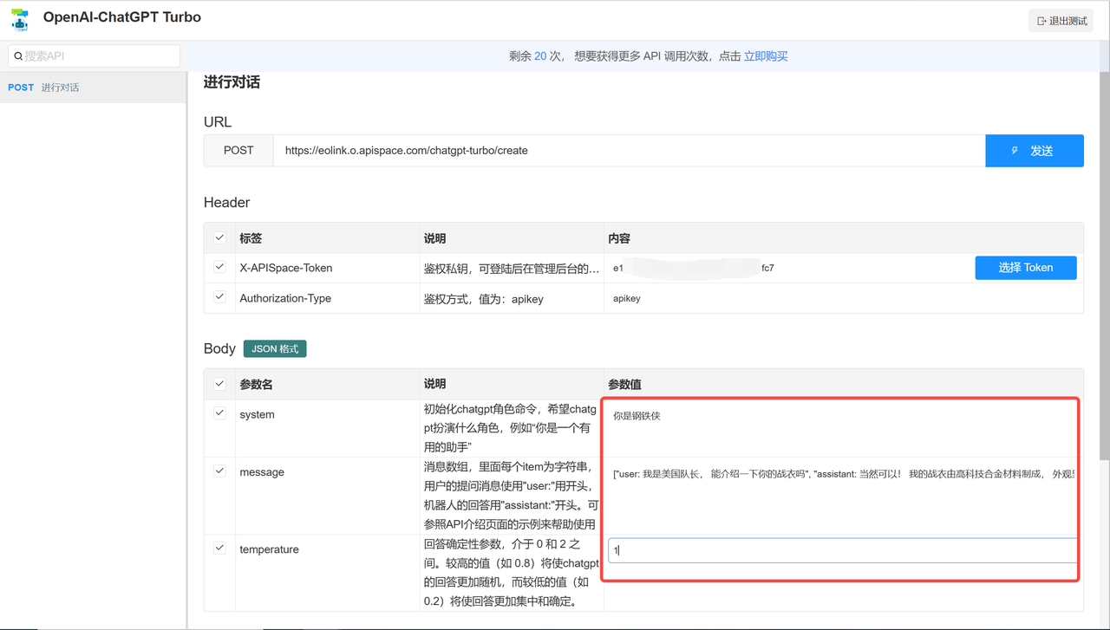The width and height of the screenshot is (1110, 630).
Task: Click the 内容 column header in Header table
Action: click(x=619, y=238)
